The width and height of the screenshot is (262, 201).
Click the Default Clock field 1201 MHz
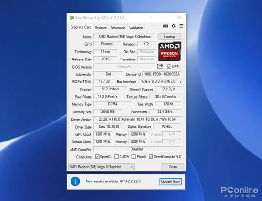click(103, 141)
